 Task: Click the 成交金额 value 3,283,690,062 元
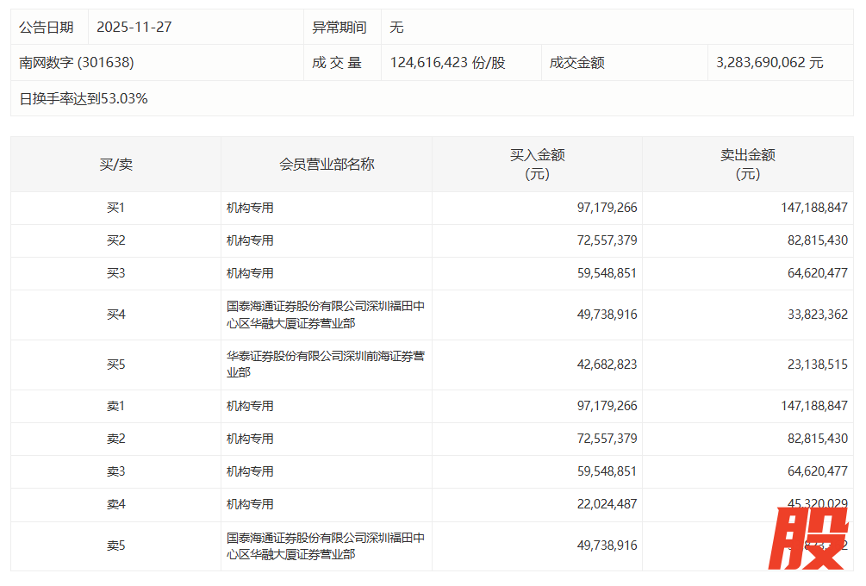(x=769, y=63)
